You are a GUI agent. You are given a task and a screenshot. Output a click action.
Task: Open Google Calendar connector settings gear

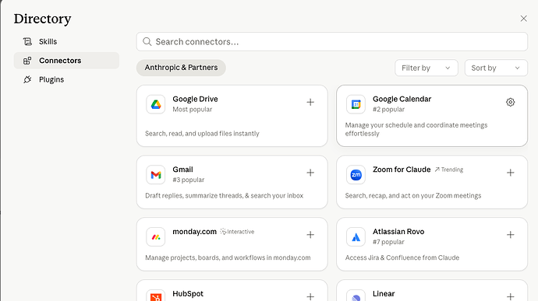[510, 102]
